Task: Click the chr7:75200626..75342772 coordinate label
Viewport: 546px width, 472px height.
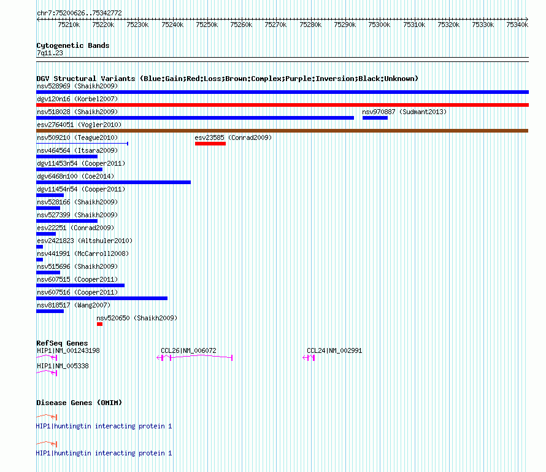Action: click(79, 13)
